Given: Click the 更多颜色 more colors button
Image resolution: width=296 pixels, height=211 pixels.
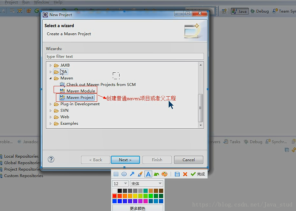Looking at the screenshot, I should click(138, 208).
